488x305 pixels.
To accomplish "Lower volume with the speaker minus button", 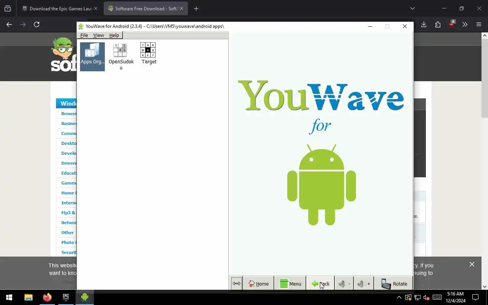I will (344, 284).
